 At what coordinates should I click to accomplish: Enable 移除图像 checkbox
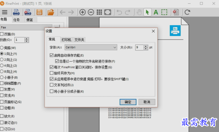[2, 83]
